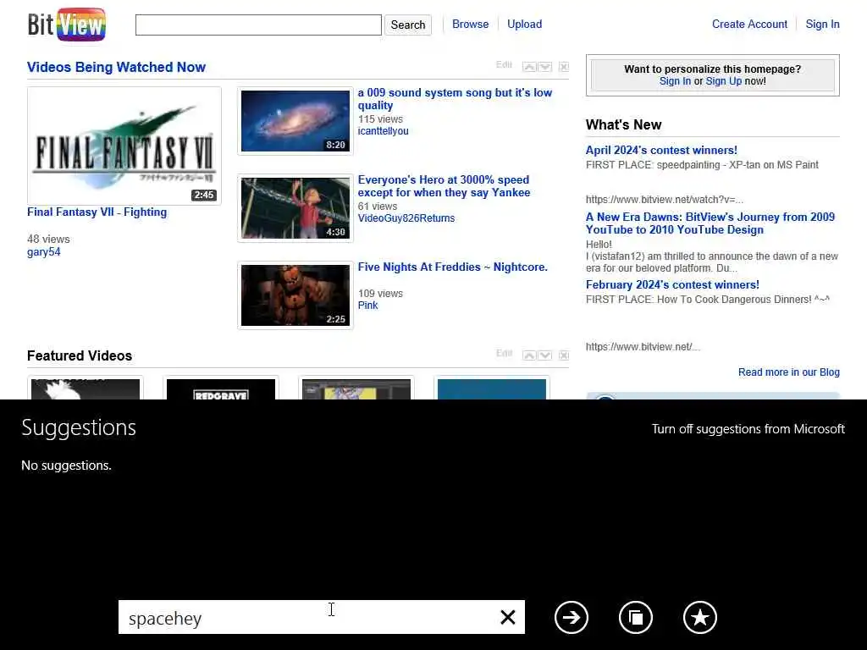
Task: Click Edit in Featured Videos section
Action: [x=504, y=353]
